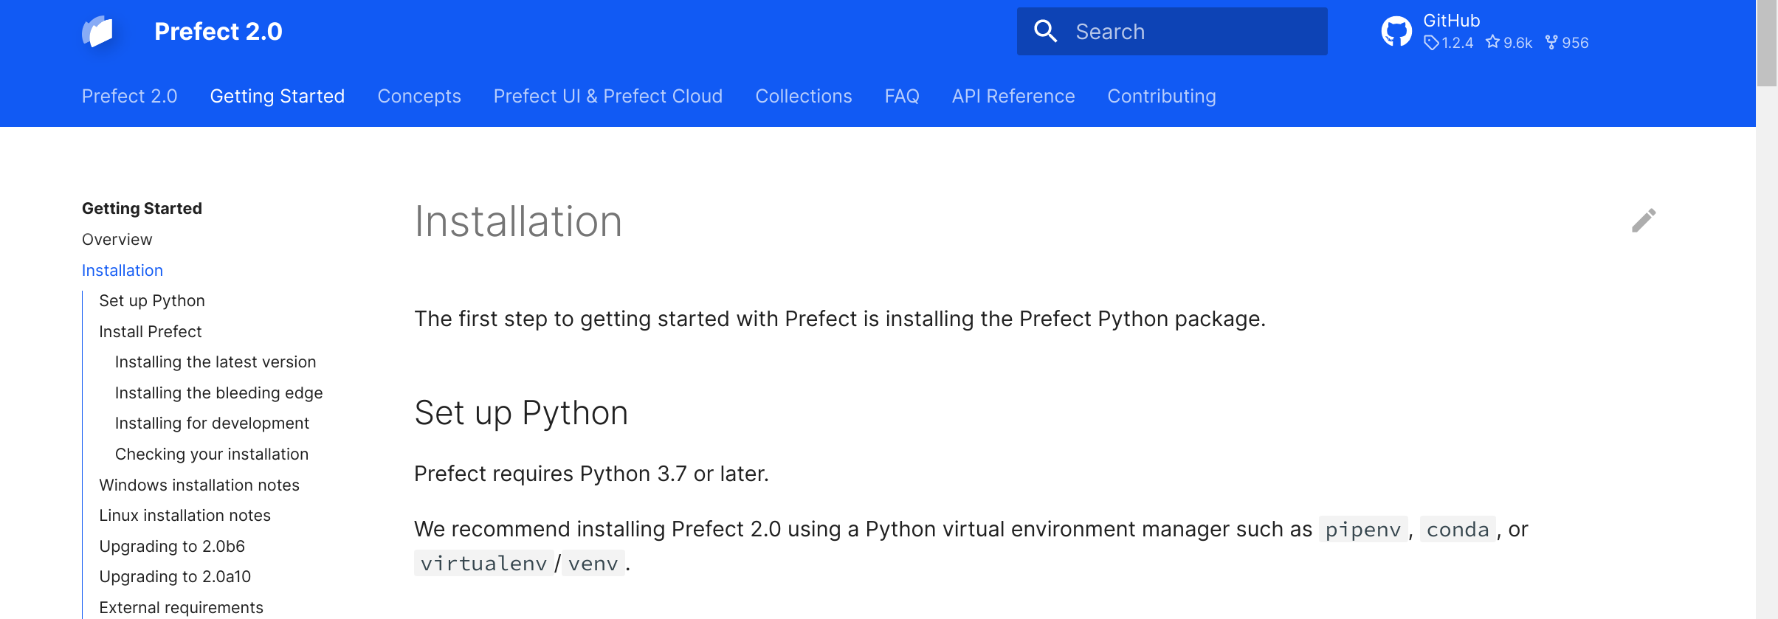The image size is (1778, 619).
Task: Jump to Installing the bleeding edge section
Action: point(218,393)
